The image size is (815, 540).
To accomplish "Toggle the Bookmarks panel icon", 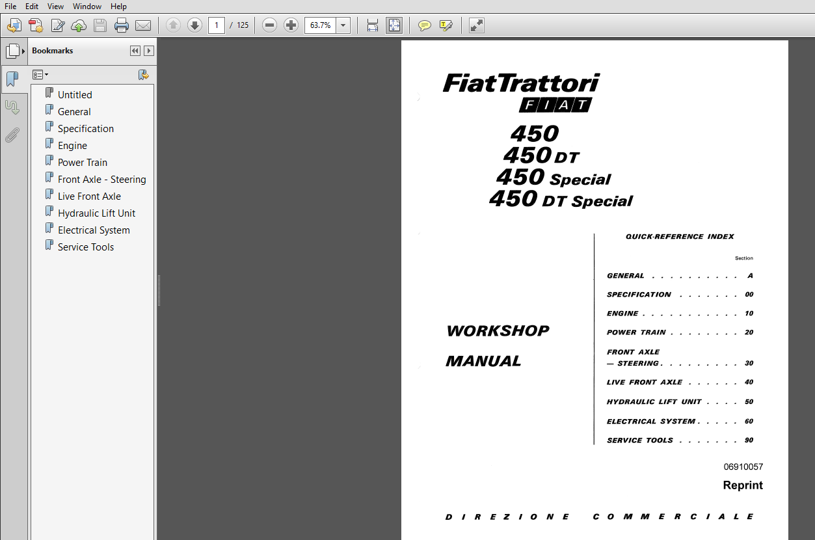I will pos(12,79).
